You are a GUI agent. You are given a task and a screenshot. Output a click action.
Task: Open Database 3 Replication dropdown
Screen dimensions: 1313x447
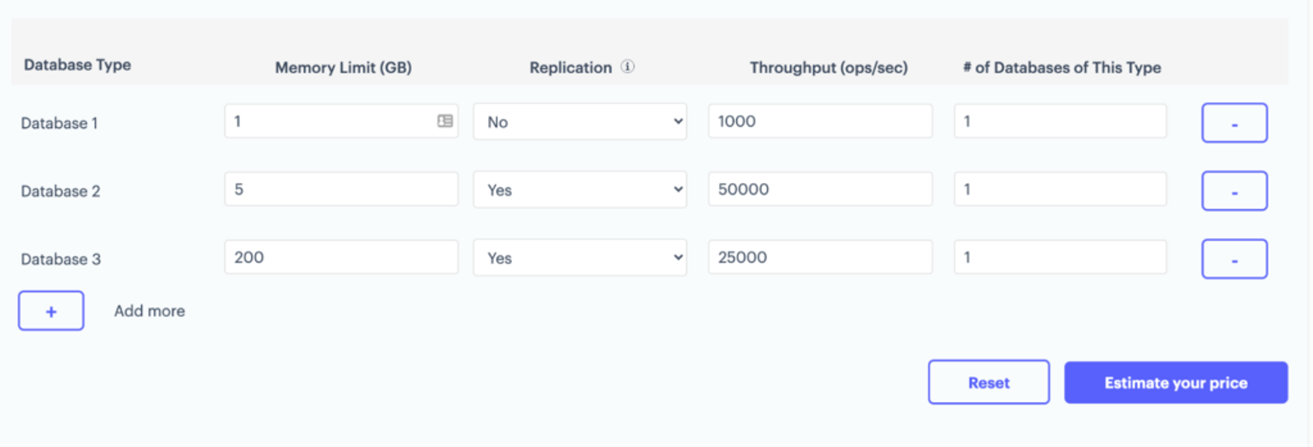(x=580, y=257)
